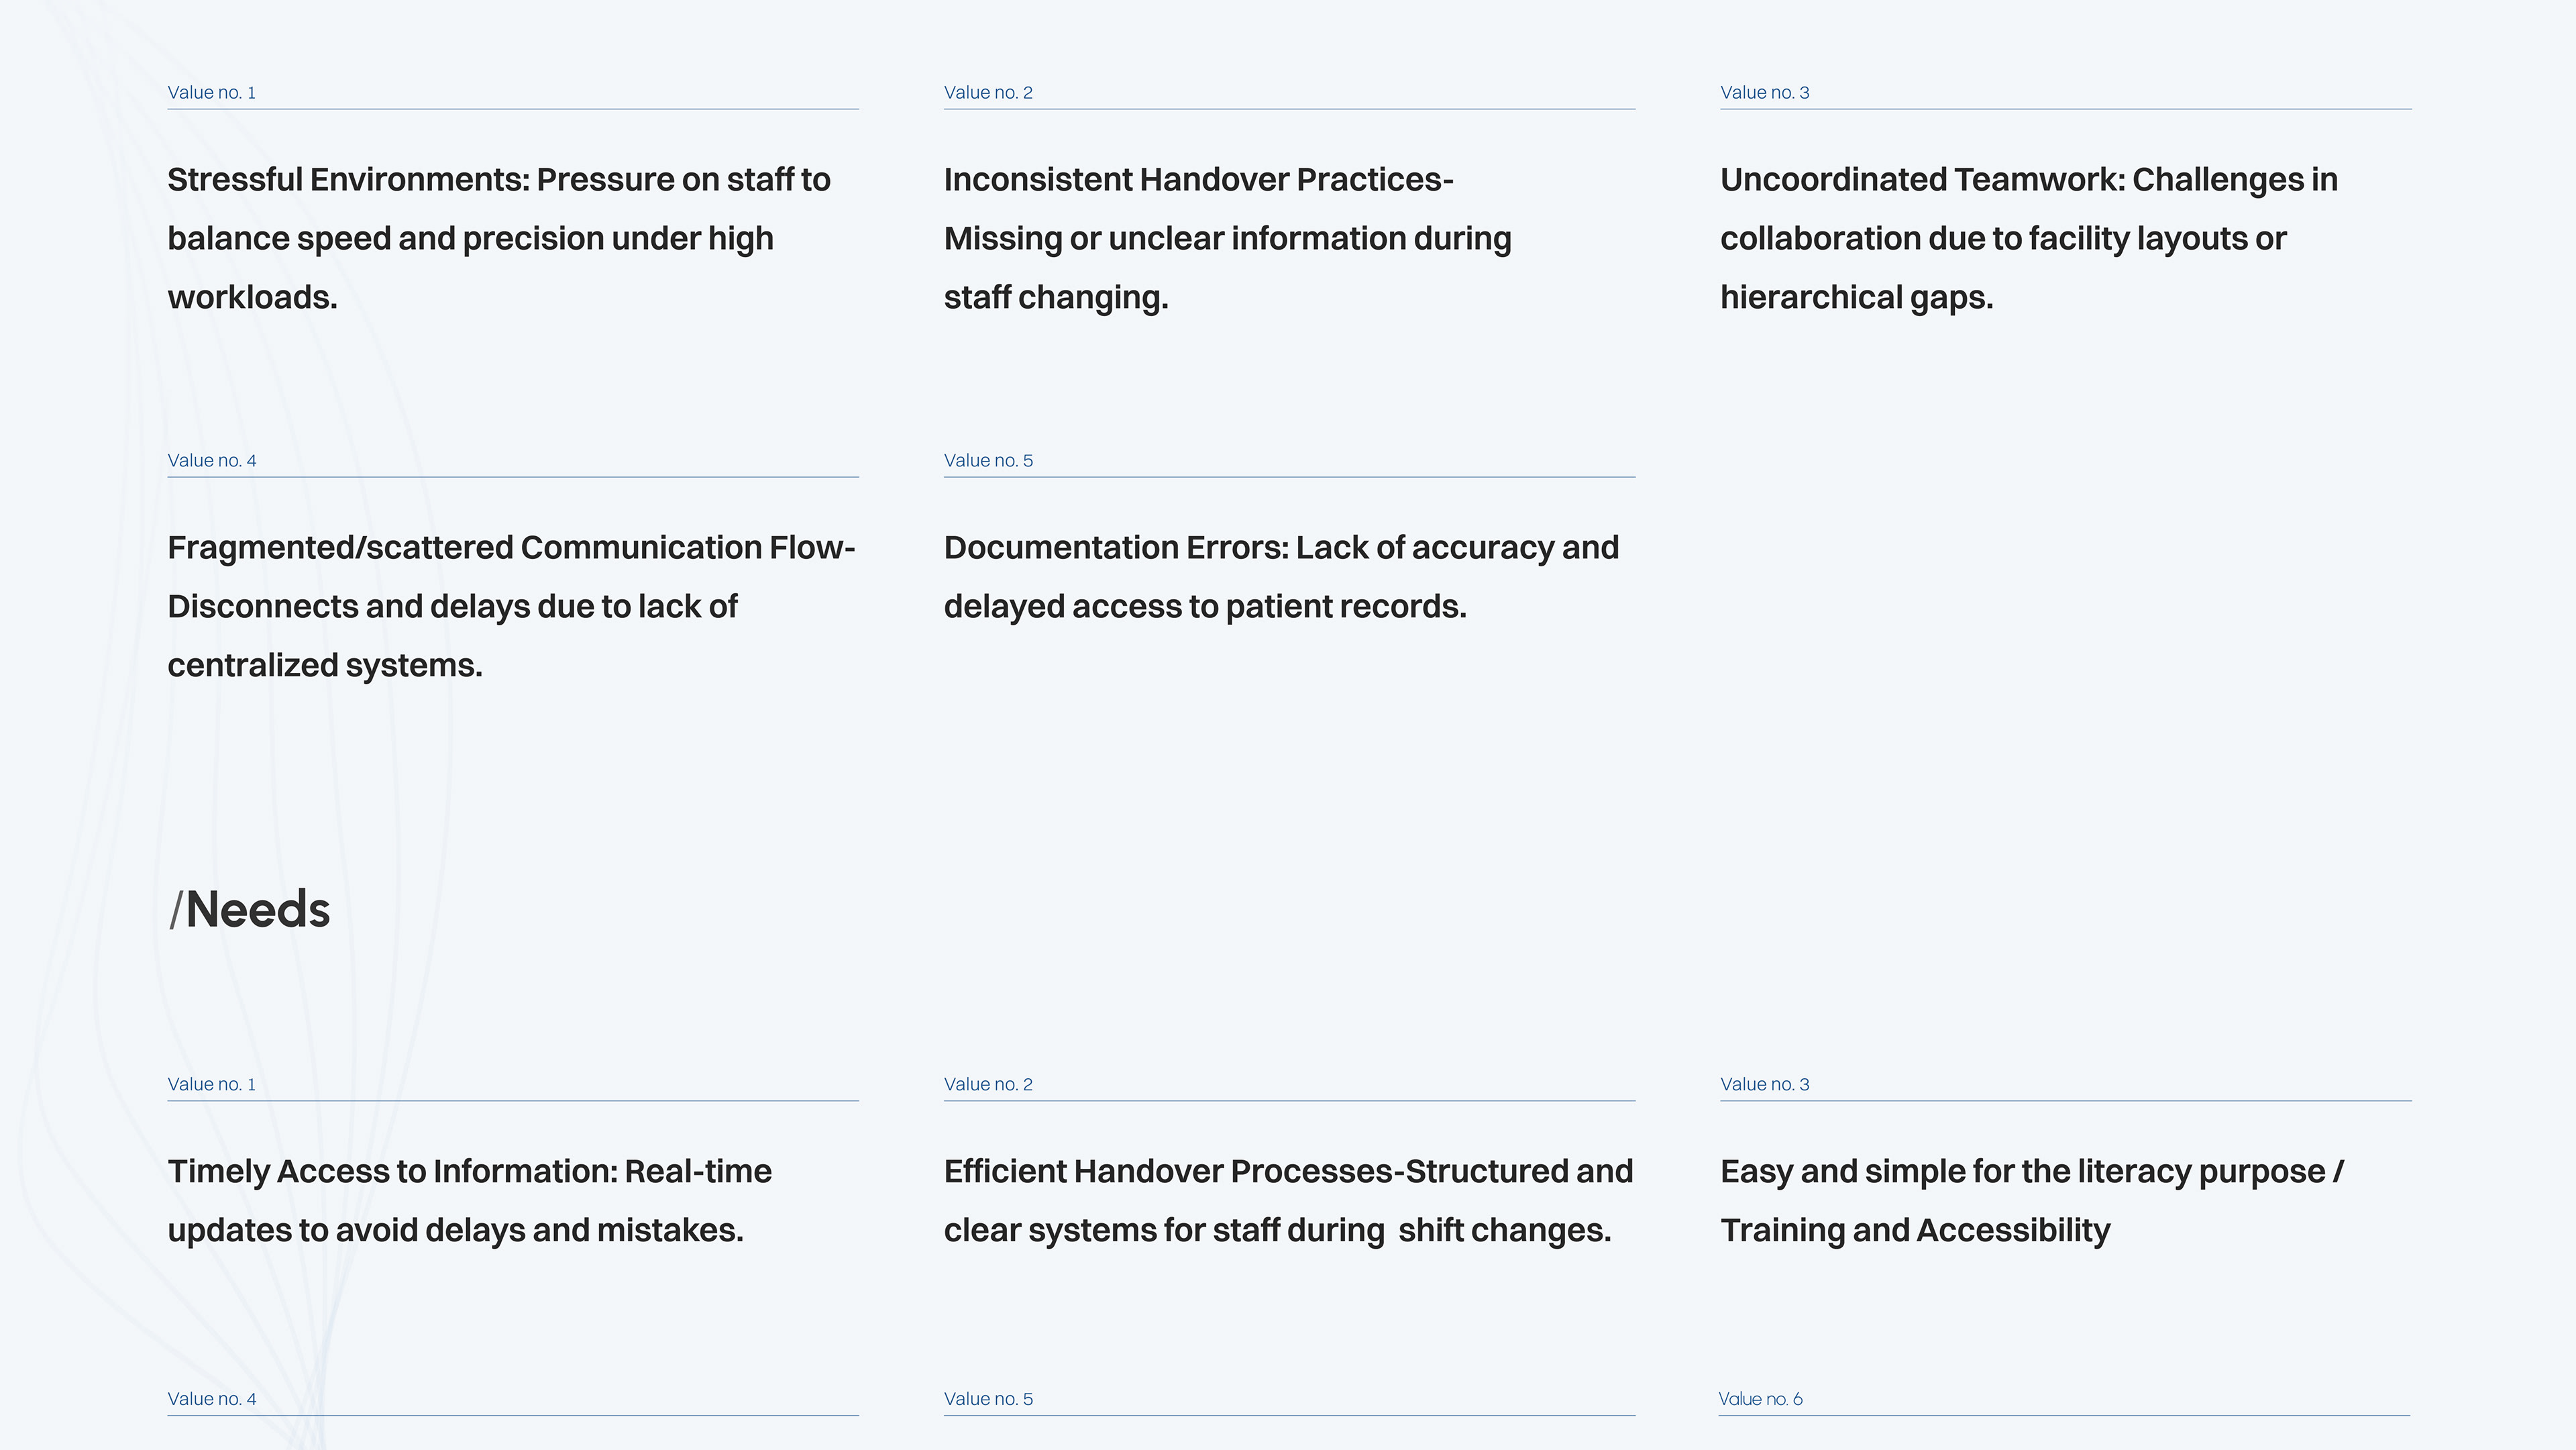
Task: Click Value no. 1 label above Stressful Environments
Action: pos(212,93)
